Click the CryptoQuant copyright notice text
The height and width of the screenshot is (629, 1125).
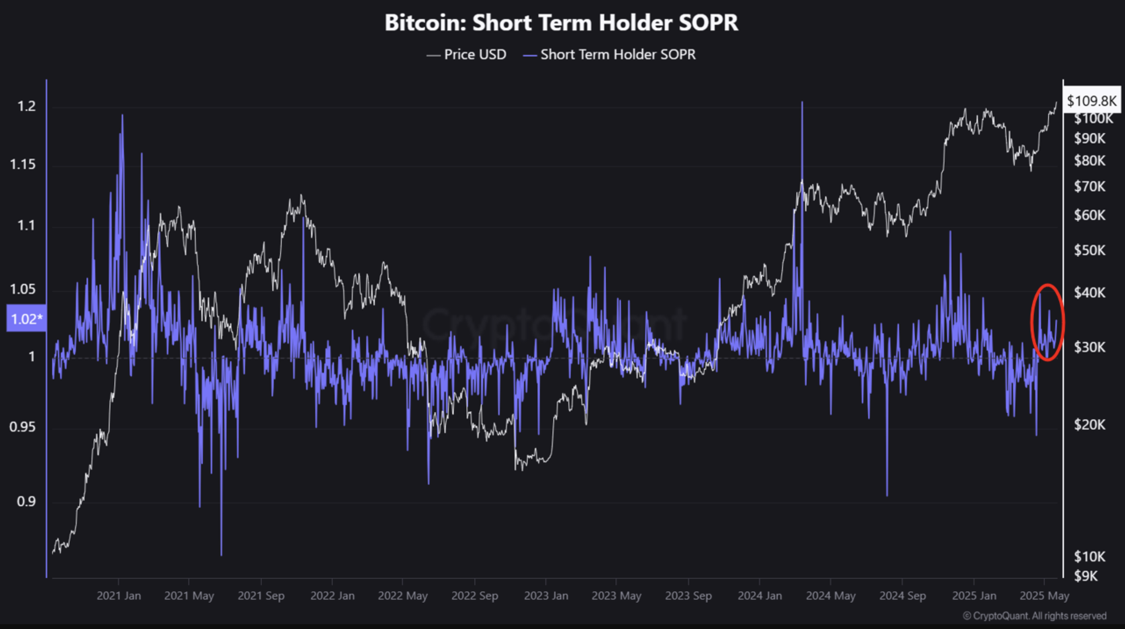1035,616
